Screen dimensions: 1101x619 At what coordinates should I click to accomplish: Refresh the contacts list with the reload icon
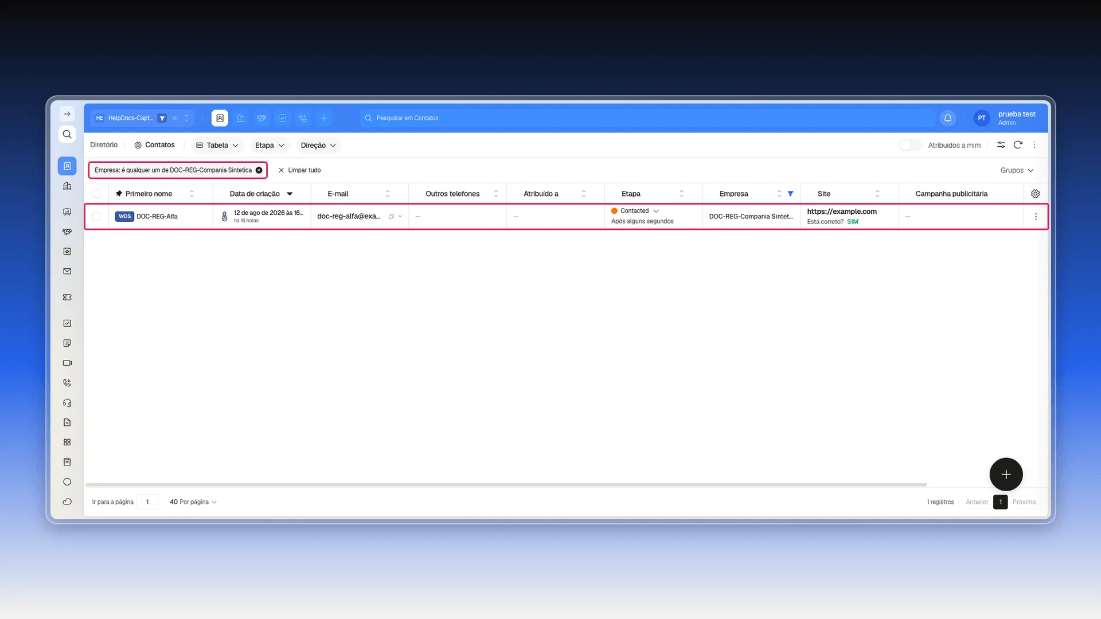1018,145
